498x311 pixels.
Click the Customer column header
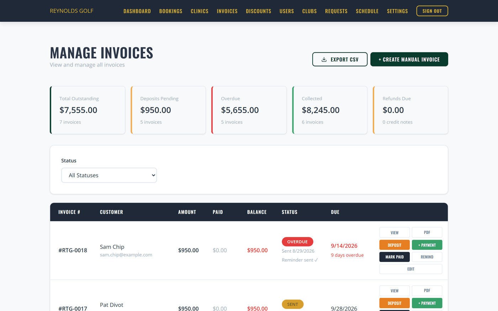coord(111,212)
